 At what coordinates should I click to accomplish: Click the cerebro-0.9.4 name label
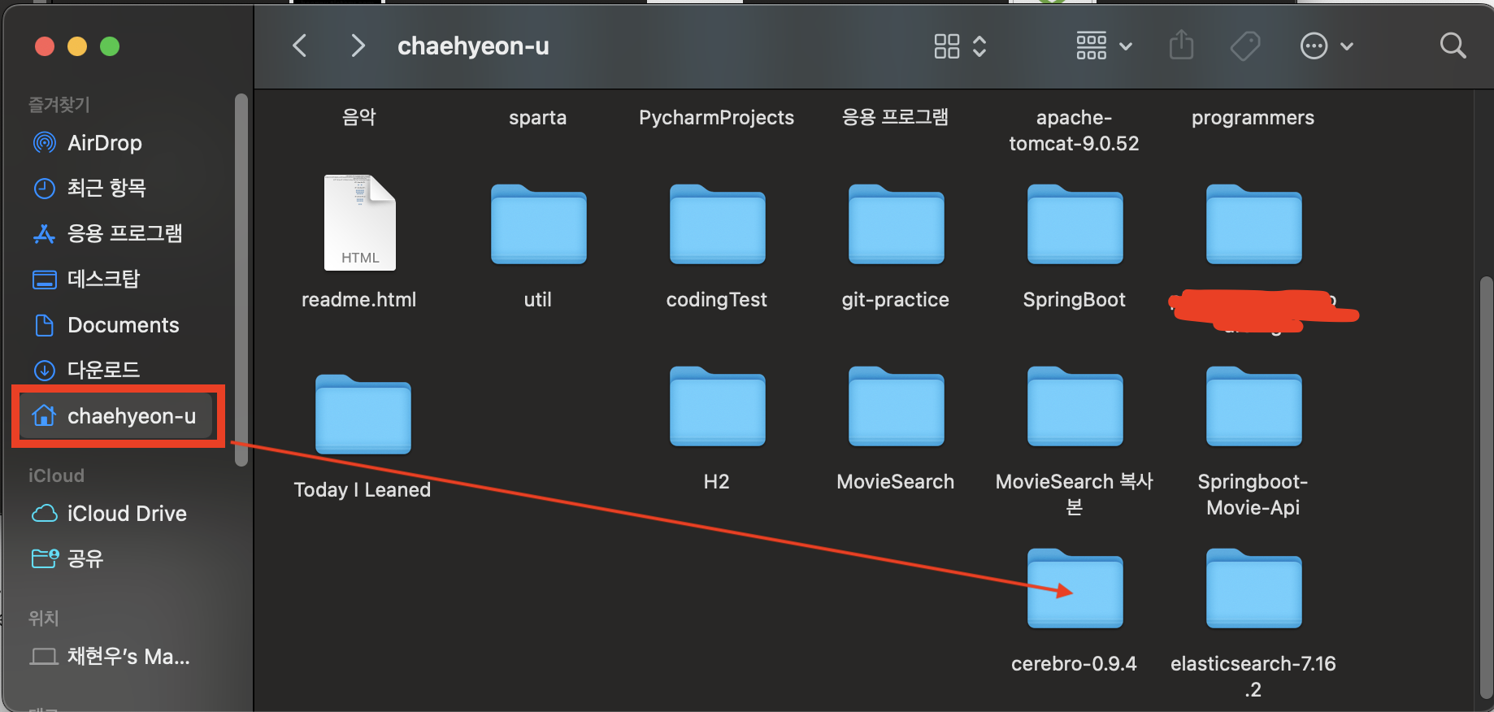click(x=1075, y=664)
